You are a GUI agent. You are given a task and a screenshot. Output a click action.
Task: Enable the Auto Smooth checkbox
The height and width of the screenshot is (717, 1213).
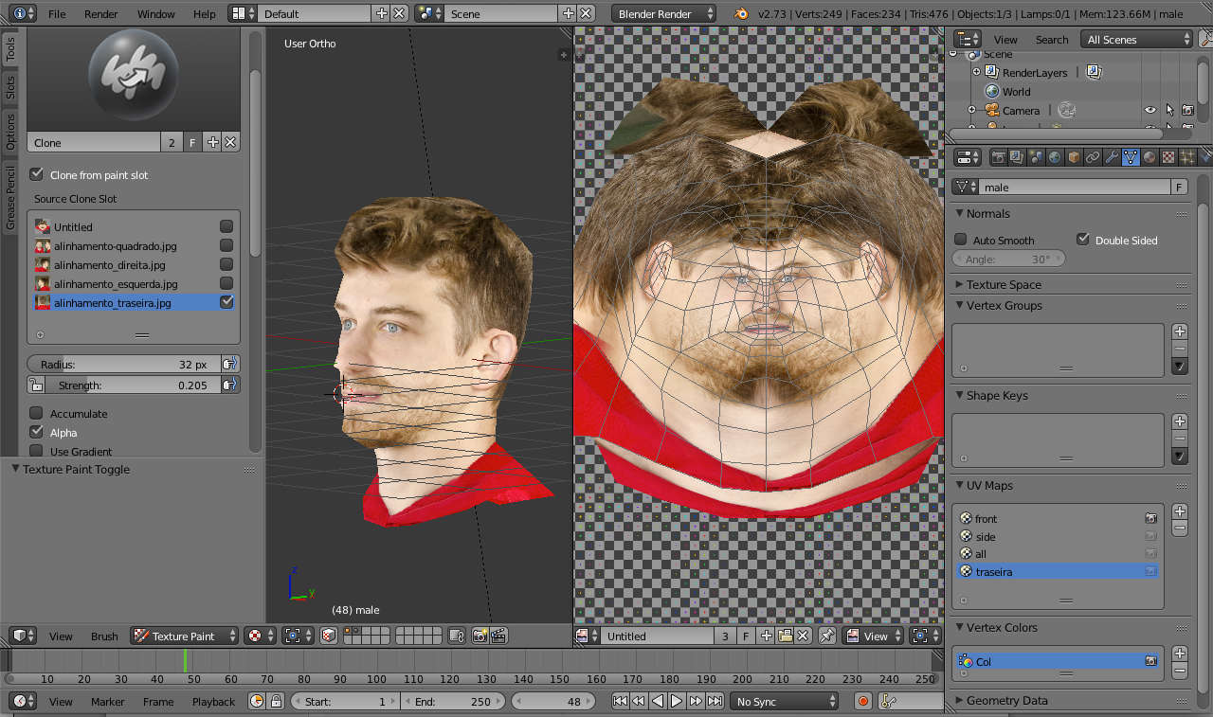[x=960, y=240]
